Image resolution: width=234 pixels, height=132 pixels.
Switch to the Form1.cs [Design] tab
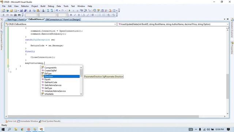(72, 19)
